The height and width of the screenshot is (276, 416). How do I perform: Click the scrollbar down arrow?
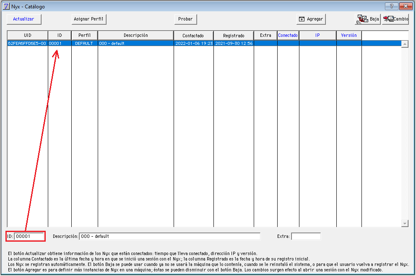[x=405, y=224]
